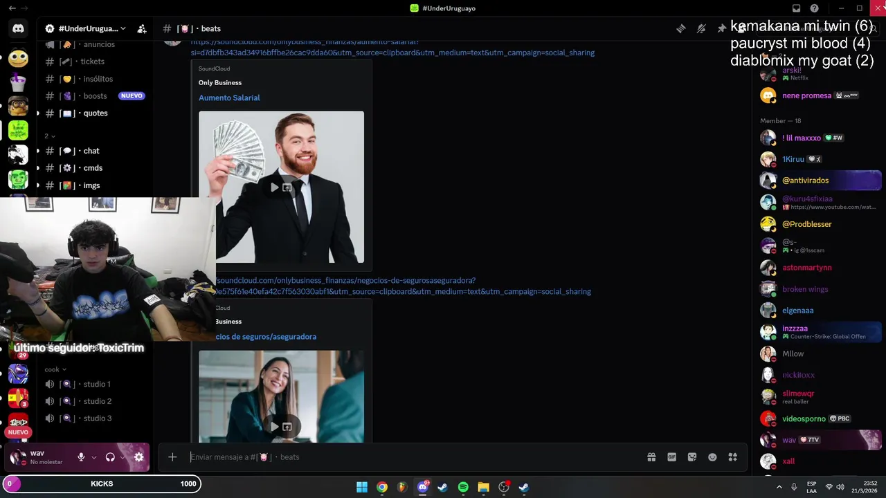Mute microphone in user panel
Screen dimensions: 886x498
tap(81, 457)
